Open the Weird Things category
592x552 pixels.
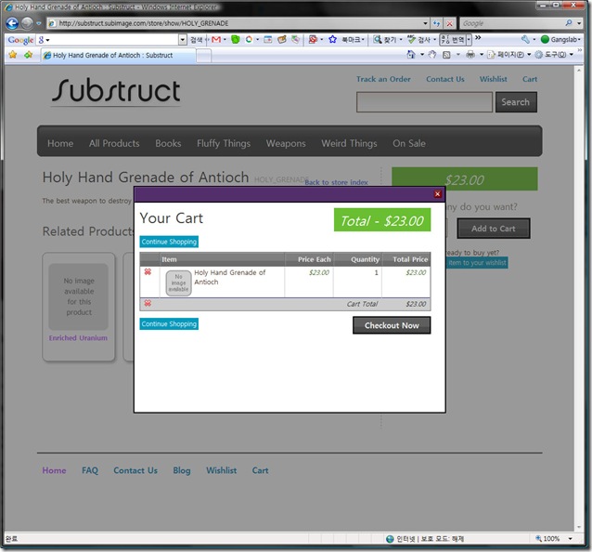pos(349,143)
